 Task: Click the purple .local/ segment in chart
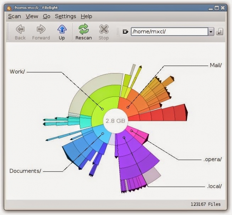124,137
